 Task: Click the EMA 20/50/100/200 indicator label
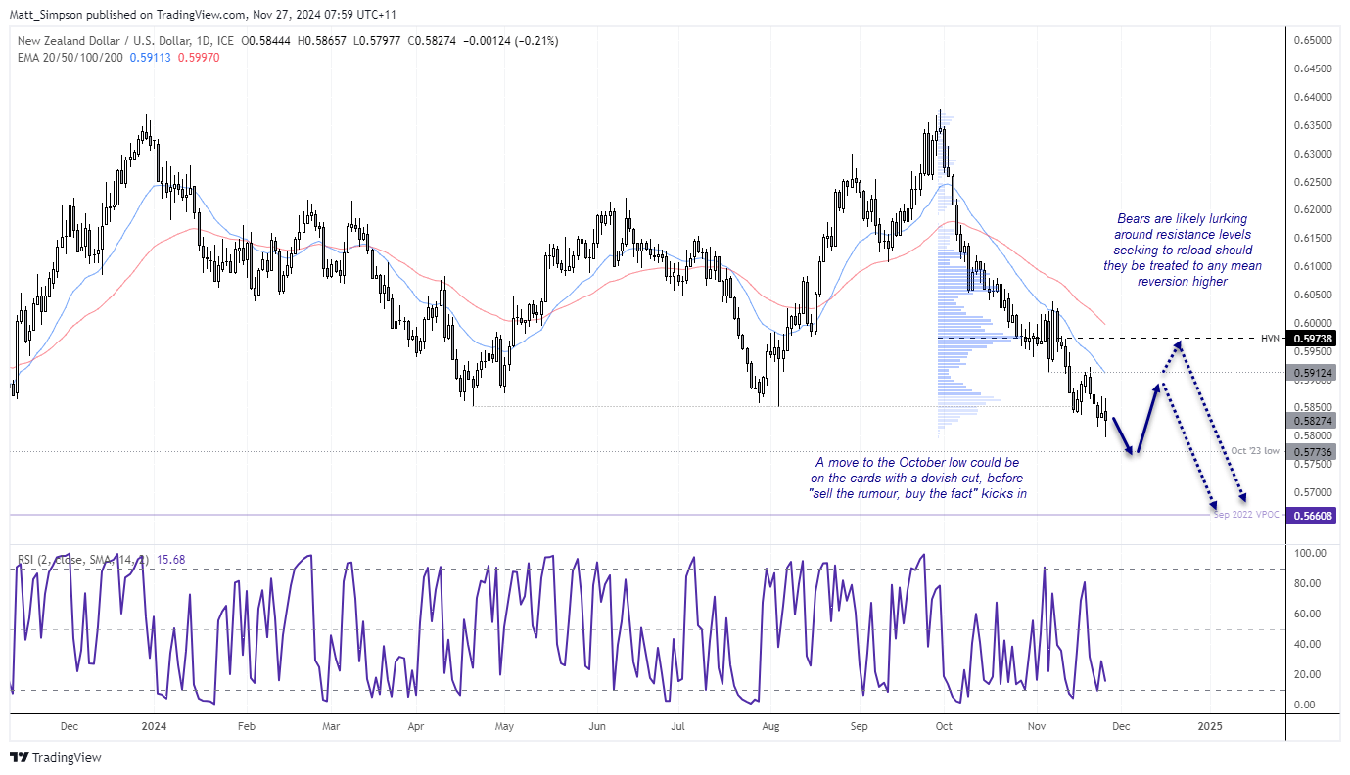point(70,58)
